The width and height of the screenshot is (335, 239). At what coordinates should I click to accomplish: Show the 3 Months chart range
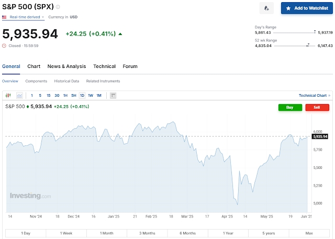147,233
